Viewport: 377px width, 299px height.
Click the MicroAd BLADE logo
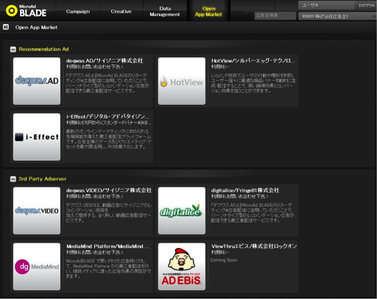coord(26,11)
